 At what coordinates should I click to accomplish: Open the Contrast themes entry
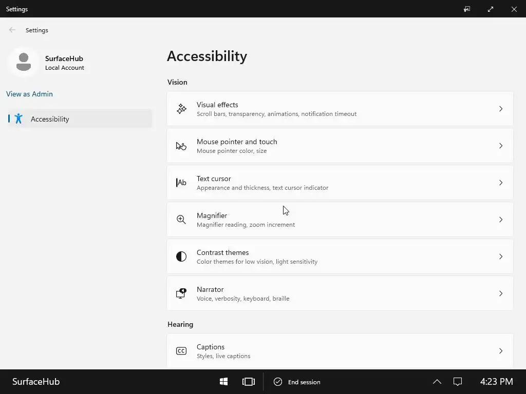(340, 257)
